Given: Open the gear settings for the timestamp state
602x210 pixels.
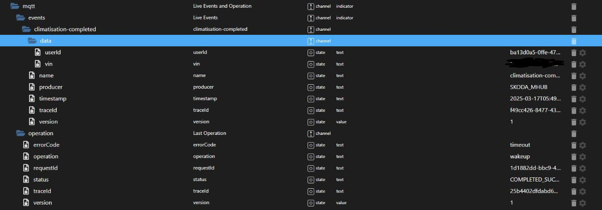Looking at the screenshot, I should tap(582, 99).
